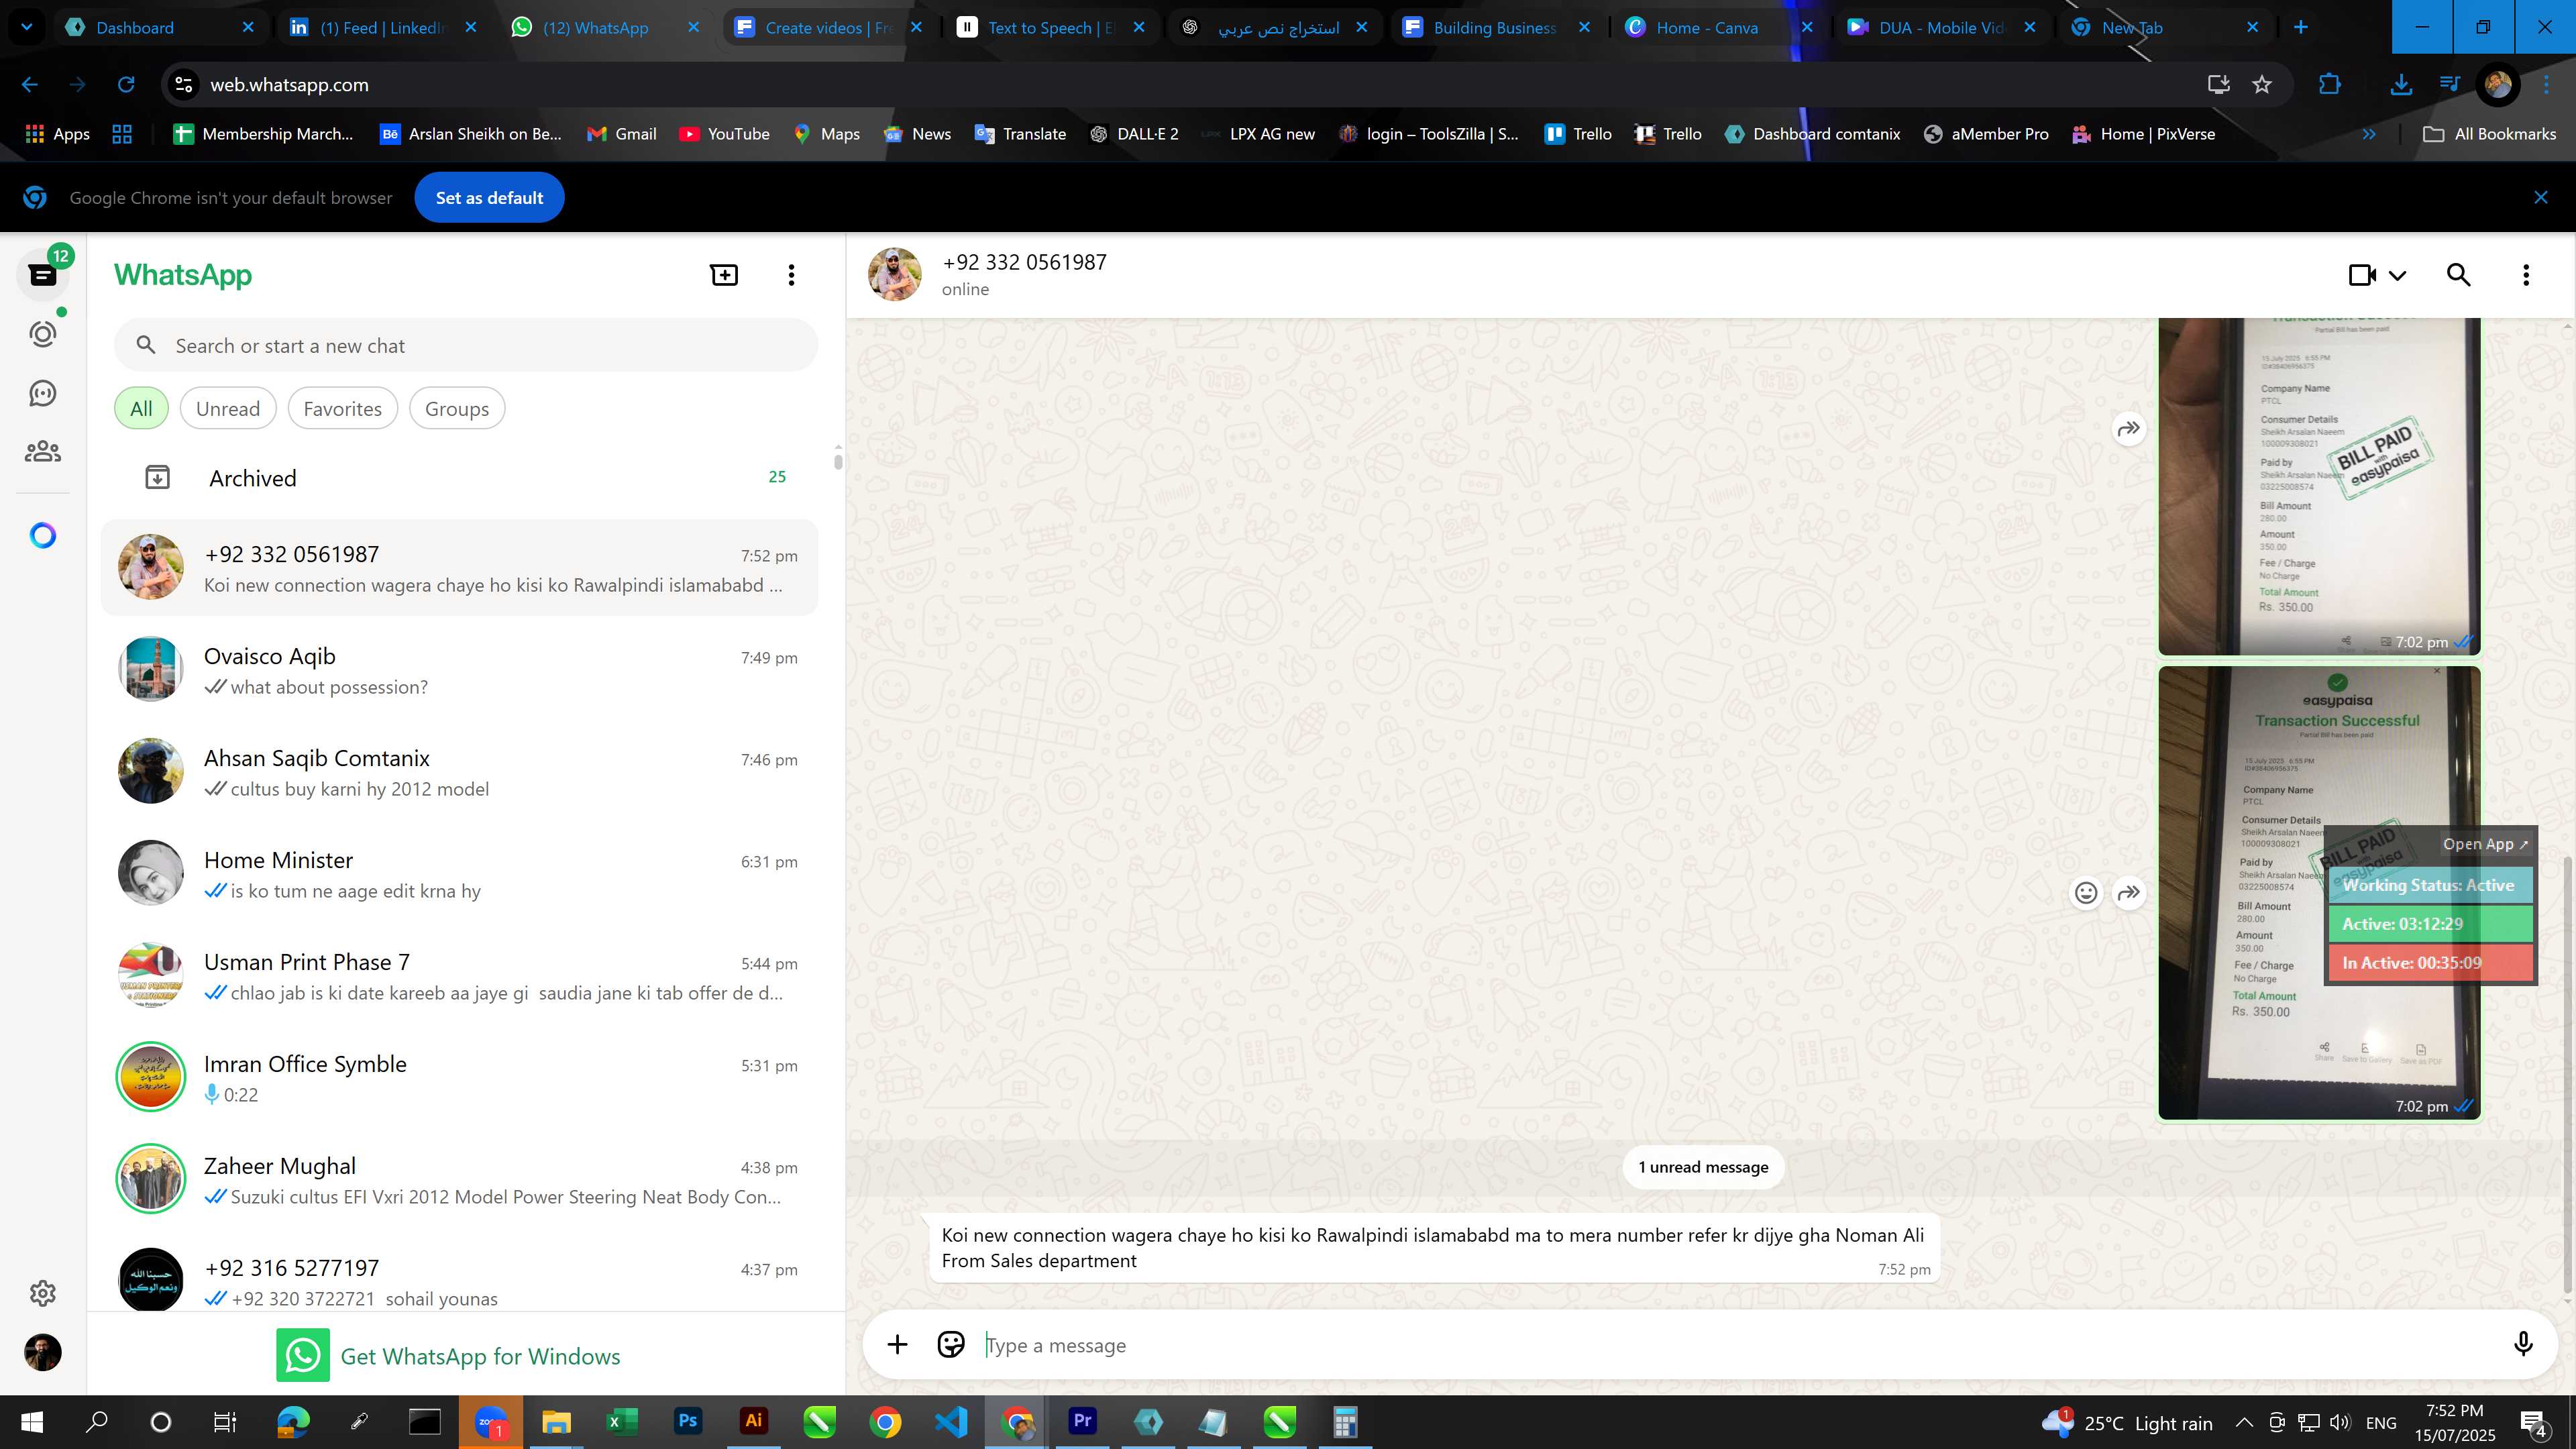Search inside this conversation
Image resolution: width=2576 pixels, height=1449 pixels.
coord(2459,275)
